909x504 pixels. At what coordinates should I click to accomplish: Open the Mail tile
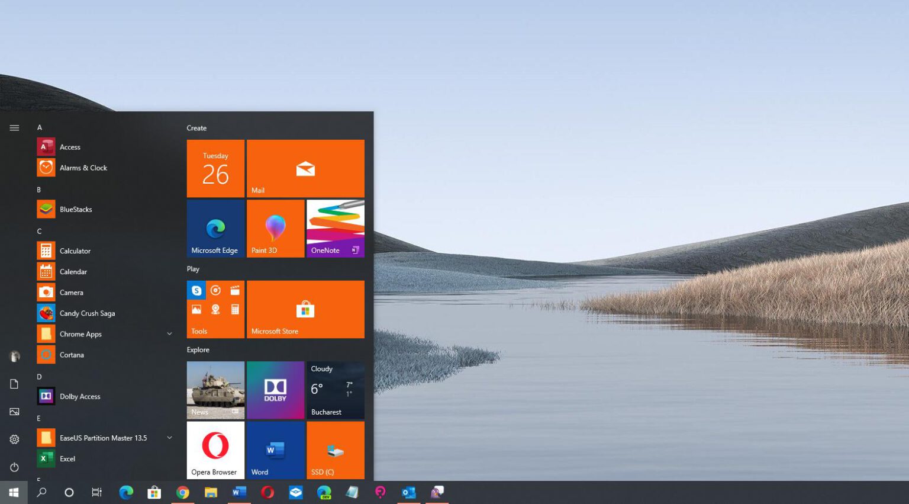click(x=305, y=168)
